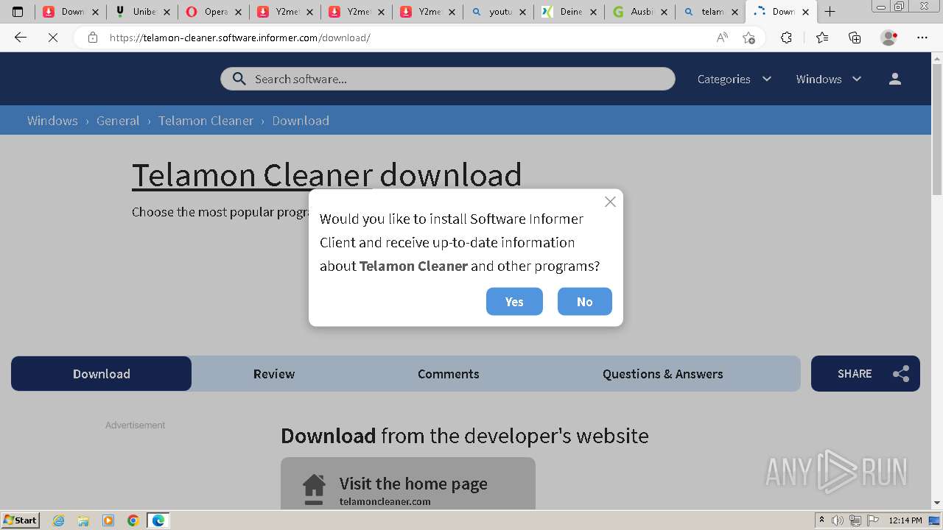Image resolution: width=943 pixels, height=530 pixels.
Task: View site information lock icon
Action: tap(92, 38)
